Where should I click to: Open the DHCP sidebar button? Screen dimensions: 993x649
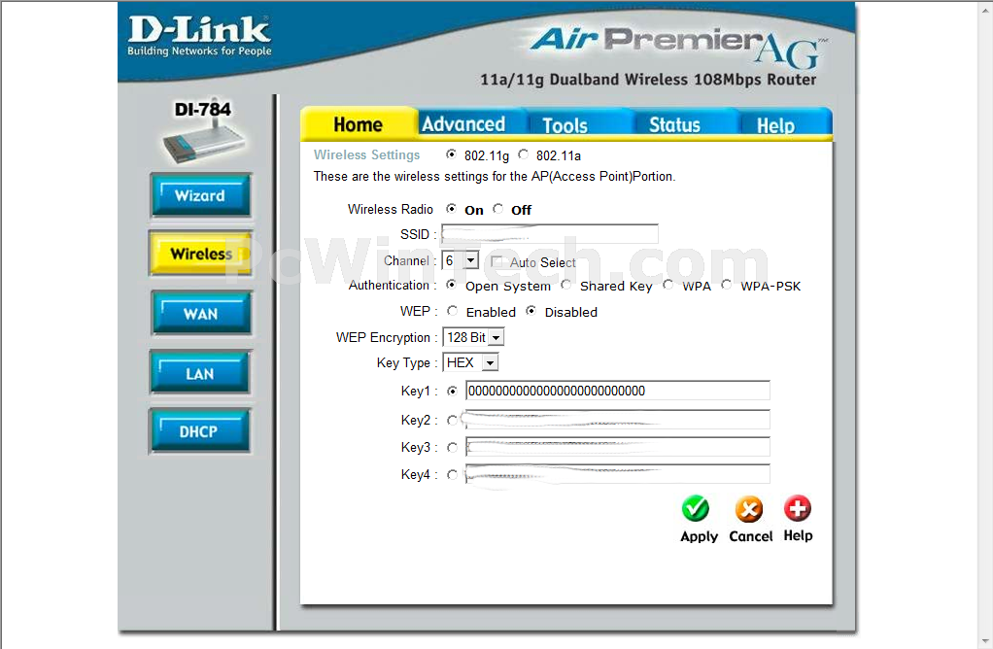199,431
